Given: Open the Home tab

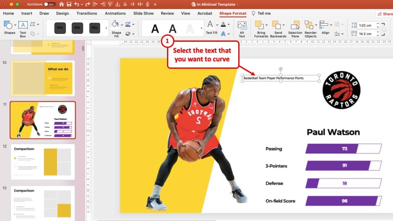Looking at the screenshot, I should pyautogui.click(x=9, y=13).
